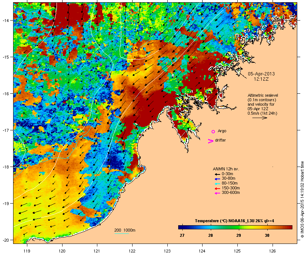Click the 'Temperature (°C) NOAA16_L3U' title
This screenshot has height=254, width=307.
[x=225, y=221]
